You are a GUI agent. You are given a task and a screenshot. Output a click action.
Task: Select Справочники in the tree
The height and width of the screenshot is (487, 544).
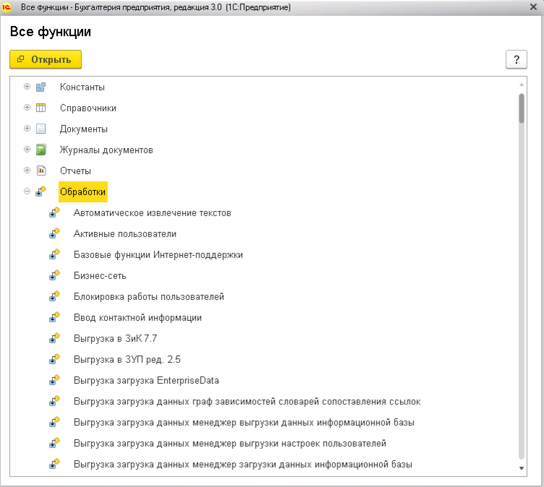tap(88, 108)
